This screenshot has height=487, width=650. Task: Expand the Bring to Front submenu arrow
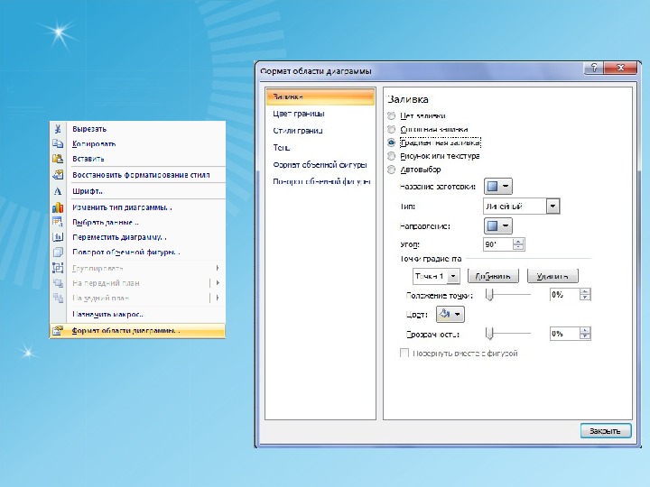pyautogui.click(x=218, y=283)
